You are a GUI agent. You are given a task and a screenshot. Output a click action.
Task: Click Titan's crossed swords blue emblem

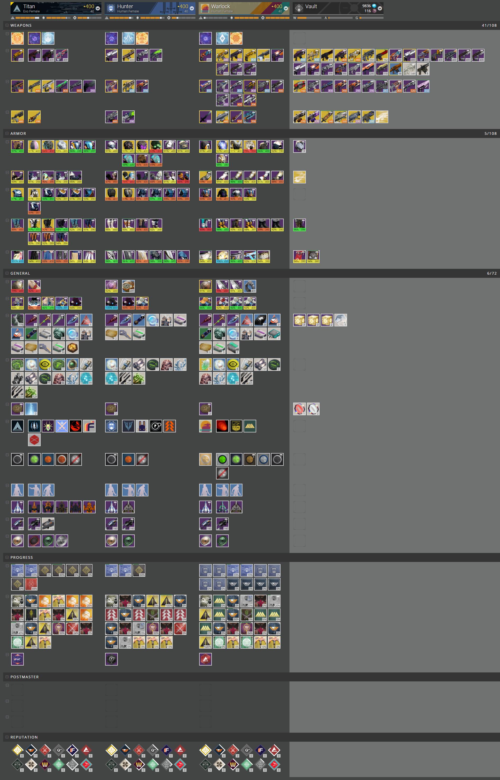pos(62,426)
